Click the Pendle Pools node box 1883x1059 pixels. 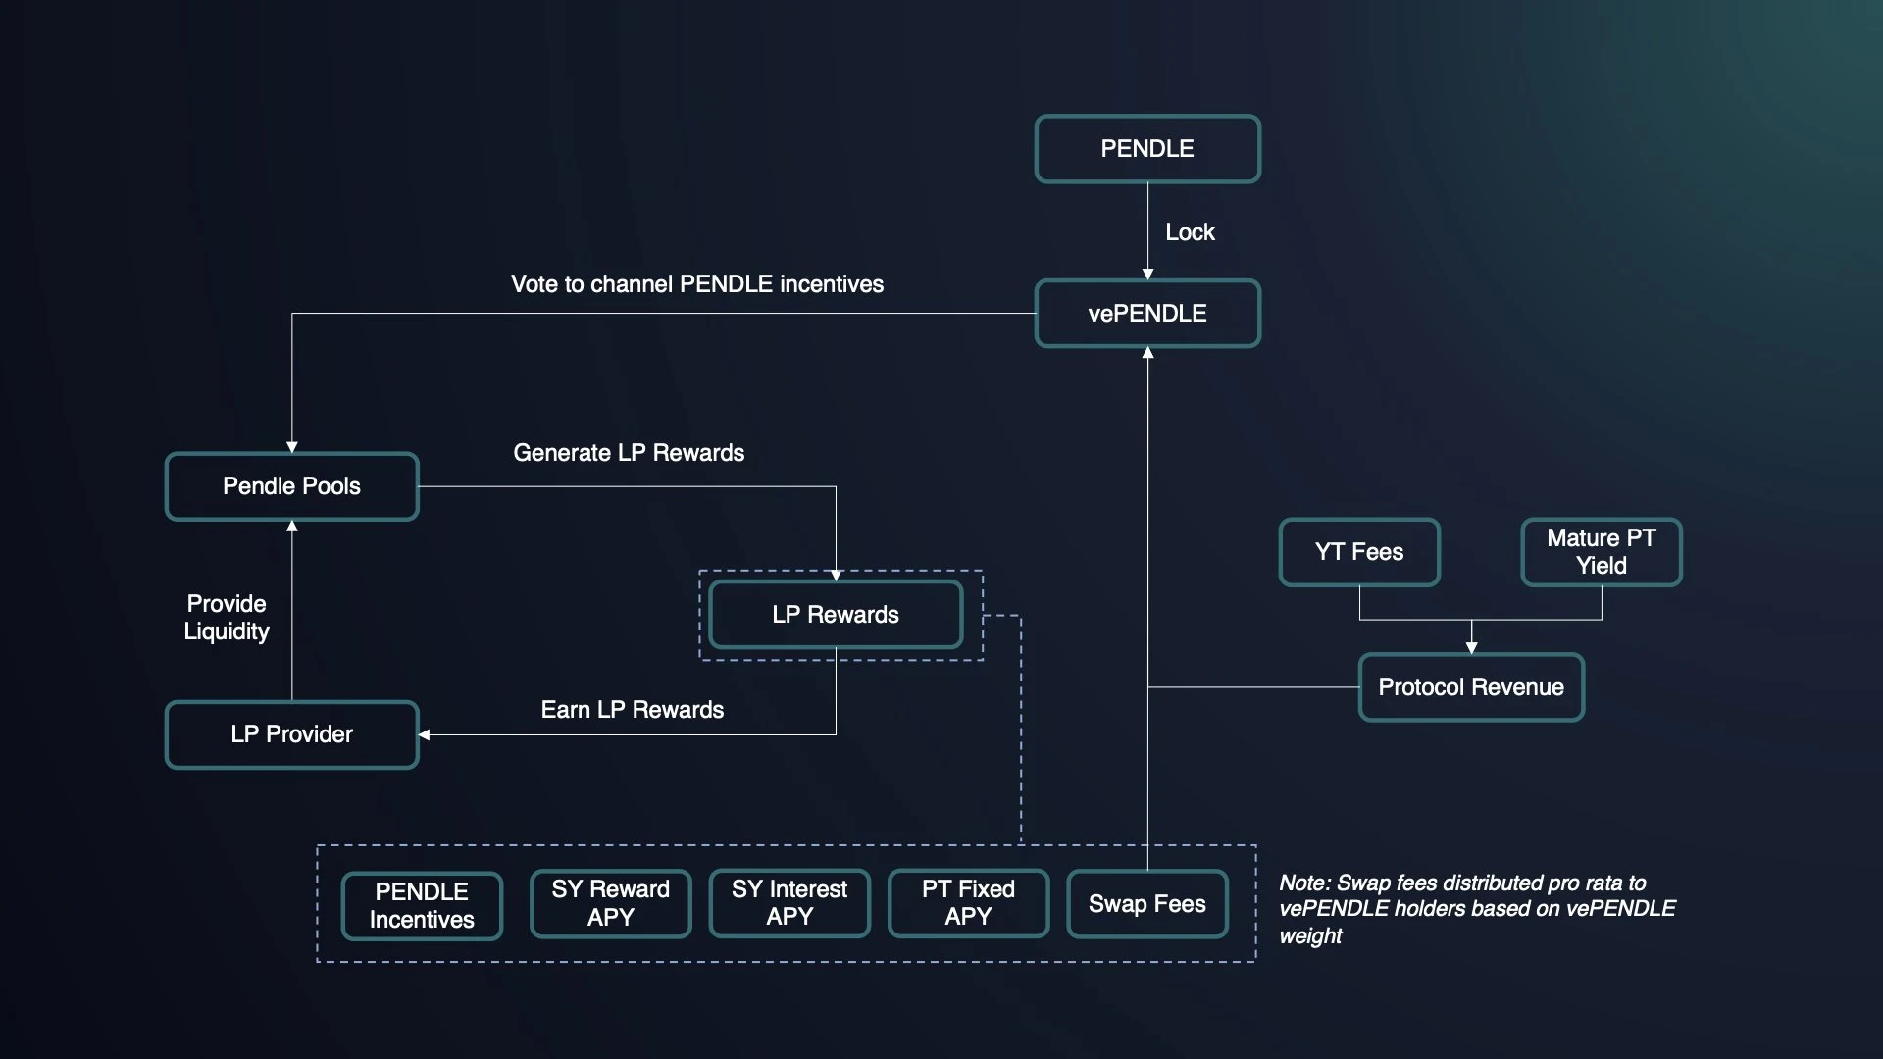point(291,486)
